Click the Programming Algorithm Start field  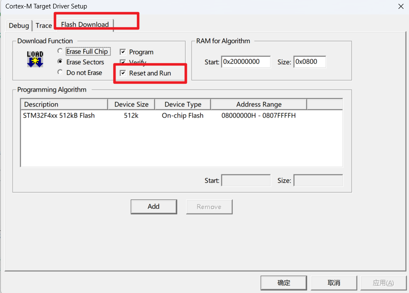[246, 181]
